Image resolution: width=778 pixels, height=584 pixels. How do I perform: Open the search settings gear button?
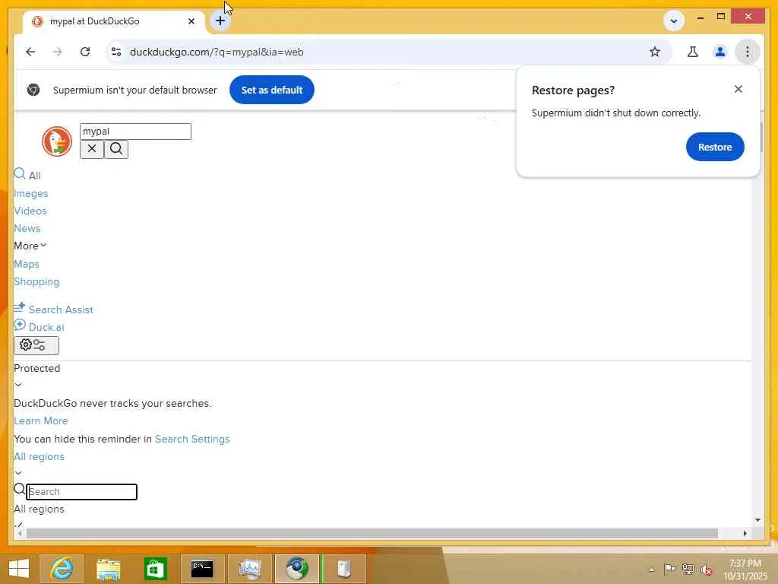click(36, 345)
